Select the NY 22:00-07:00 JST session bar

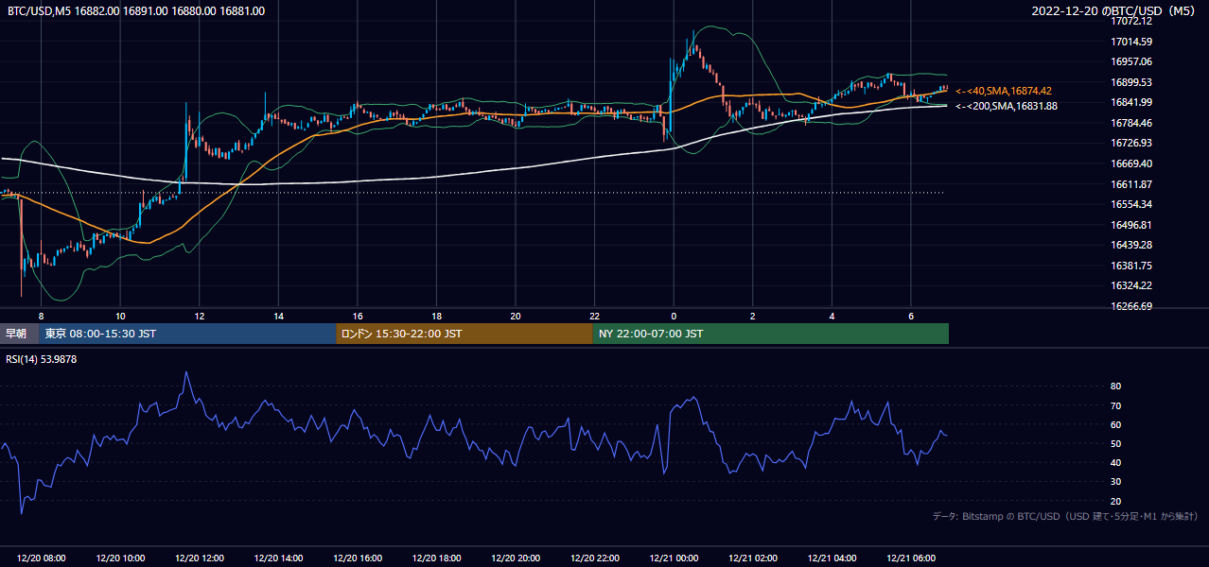pyautogui.click(x=771, y=334)
